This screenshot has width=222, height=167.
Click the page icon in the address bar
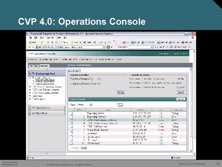[x=37, y=47]
